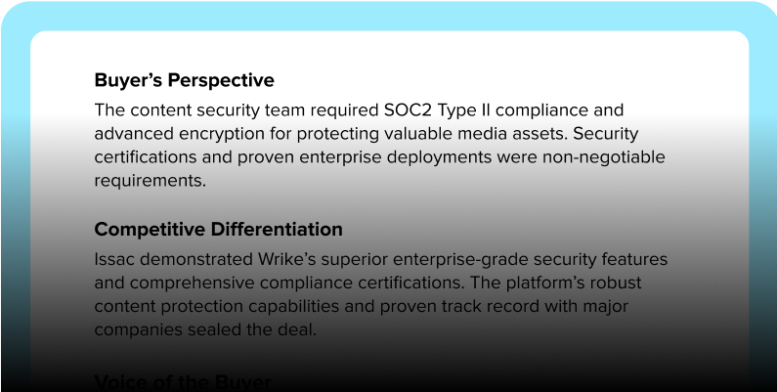Click the word SOC2 in the first paragraph

(399, 109)
